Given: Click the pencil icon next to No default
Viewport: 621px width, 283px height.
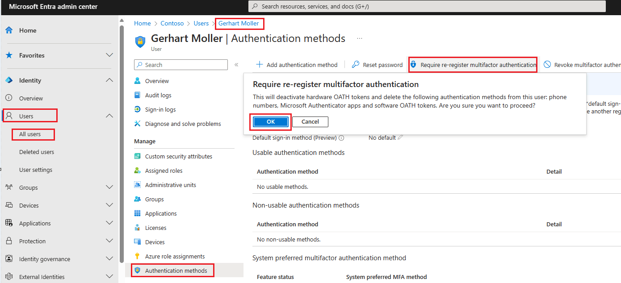Looking at the screenshot, I should click(x=400, y=137).
